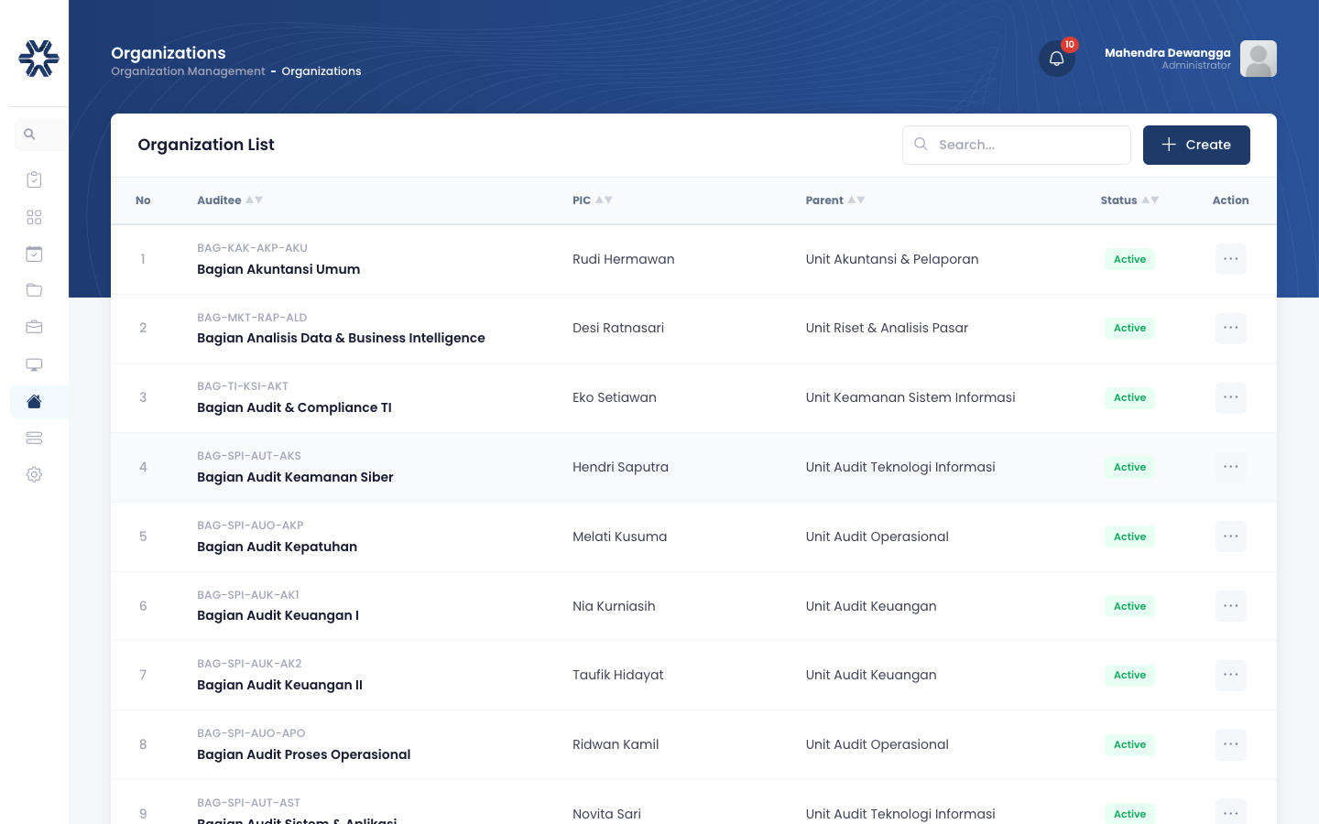Image resolution: width=1319 pixels, height=824 pixels.
Task: Open the server stack sidebar icon
Action: (x=34, y=438)
